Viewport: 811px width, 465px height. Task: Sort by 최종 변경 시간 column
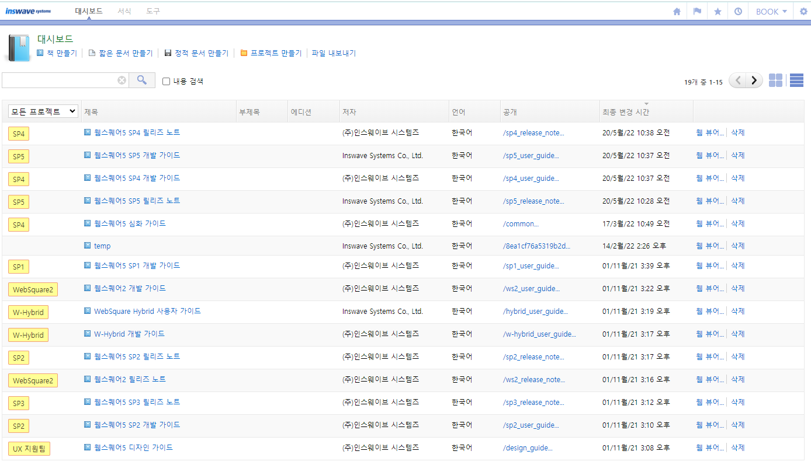[626, 112]
